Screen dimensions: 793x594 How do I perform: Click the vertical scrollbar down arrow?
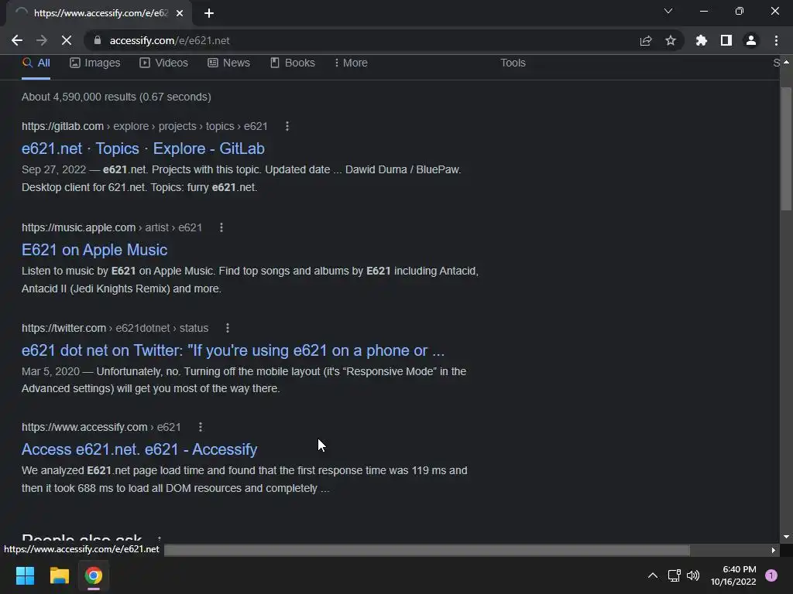[786, 537]
